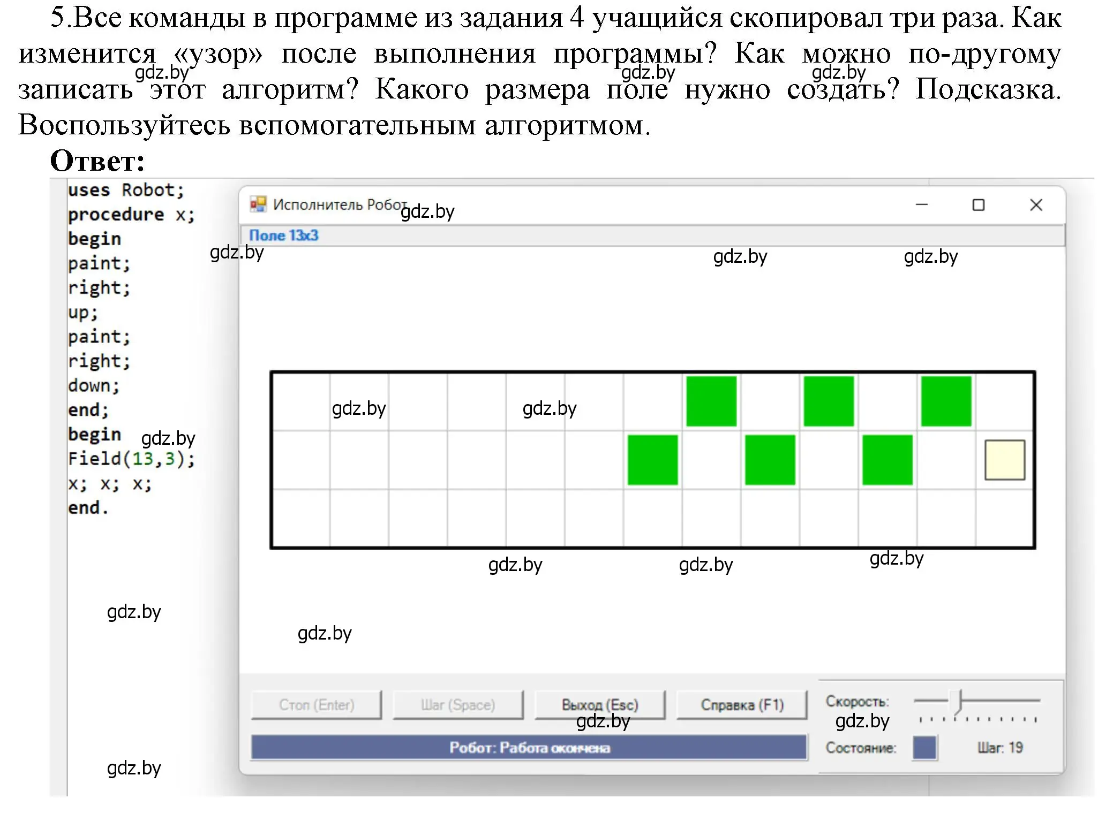Click the 'x; x; x;' code line
This screenshot has height=821, width=1098.
(110, 484)
